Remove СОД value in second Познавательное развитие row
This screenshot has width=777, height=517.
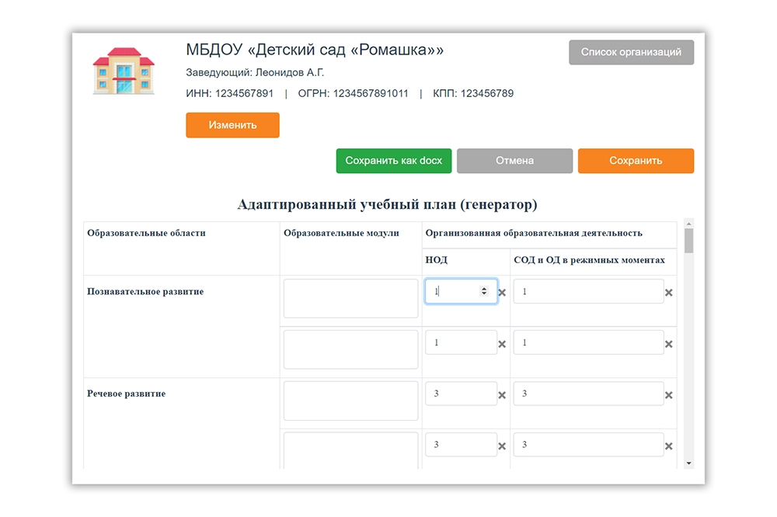[x=668, y=344]
